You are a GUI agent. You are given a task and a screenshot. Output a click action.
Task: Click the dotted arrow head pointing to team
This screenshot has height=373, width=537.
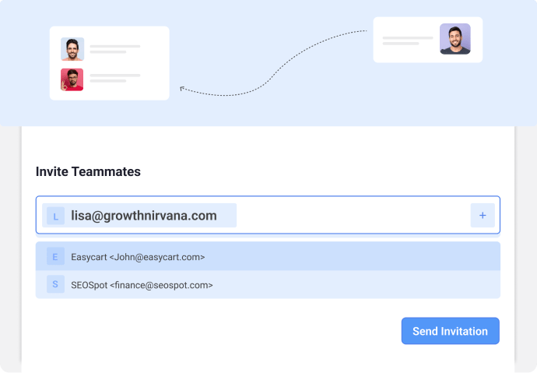point(183,89)
